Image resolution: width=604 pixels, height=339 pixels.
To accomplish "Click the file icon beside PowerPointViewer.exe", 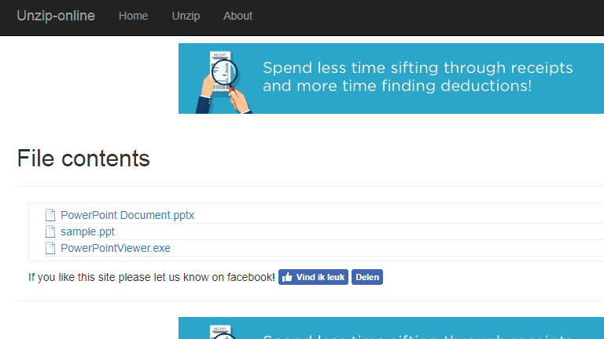I will click(50, 248).
